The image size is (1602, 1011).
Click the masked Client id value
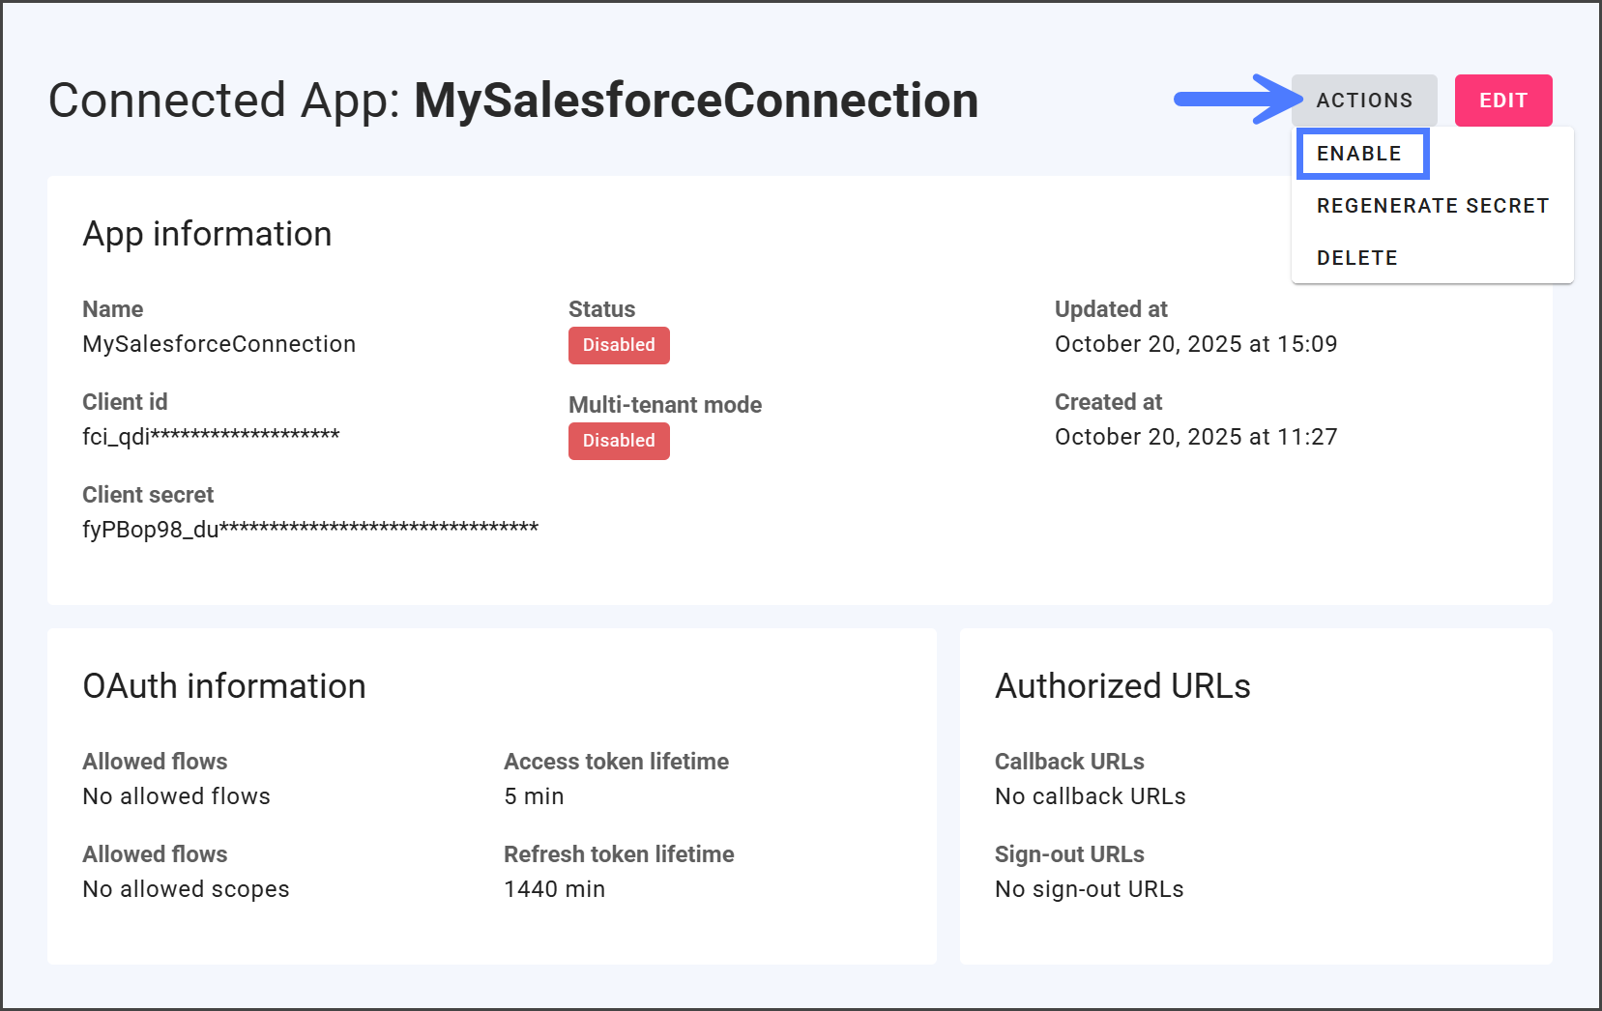click(x=211, y=437)
